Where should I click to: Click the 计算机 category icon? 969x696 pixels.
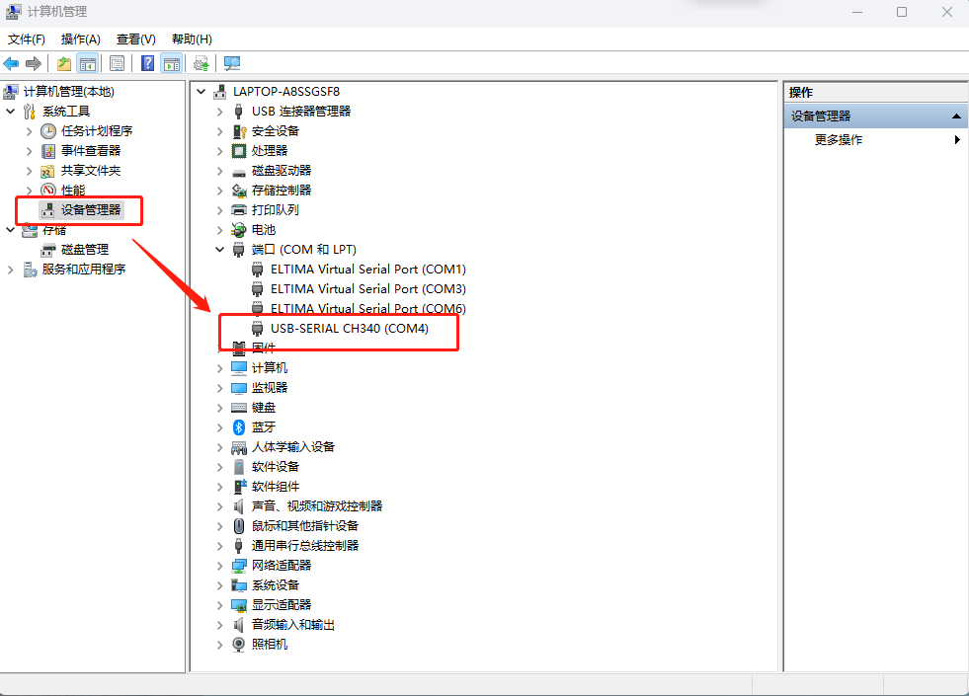(238, 368)
